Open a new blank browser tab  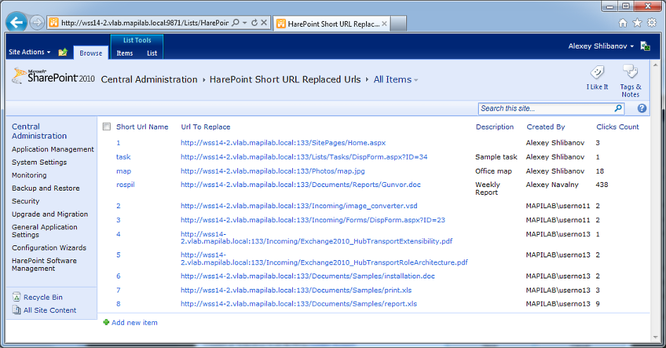(x=398, y=24)
